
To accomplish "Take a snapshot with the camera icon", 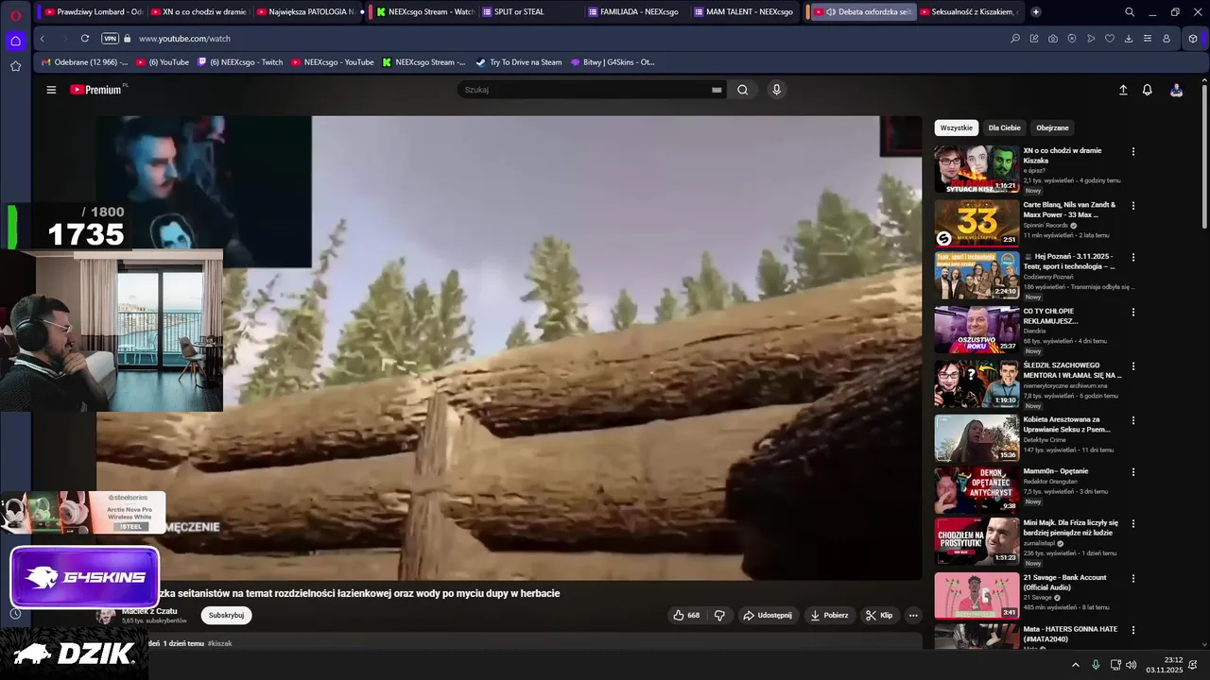I will tap(1053, 39).
